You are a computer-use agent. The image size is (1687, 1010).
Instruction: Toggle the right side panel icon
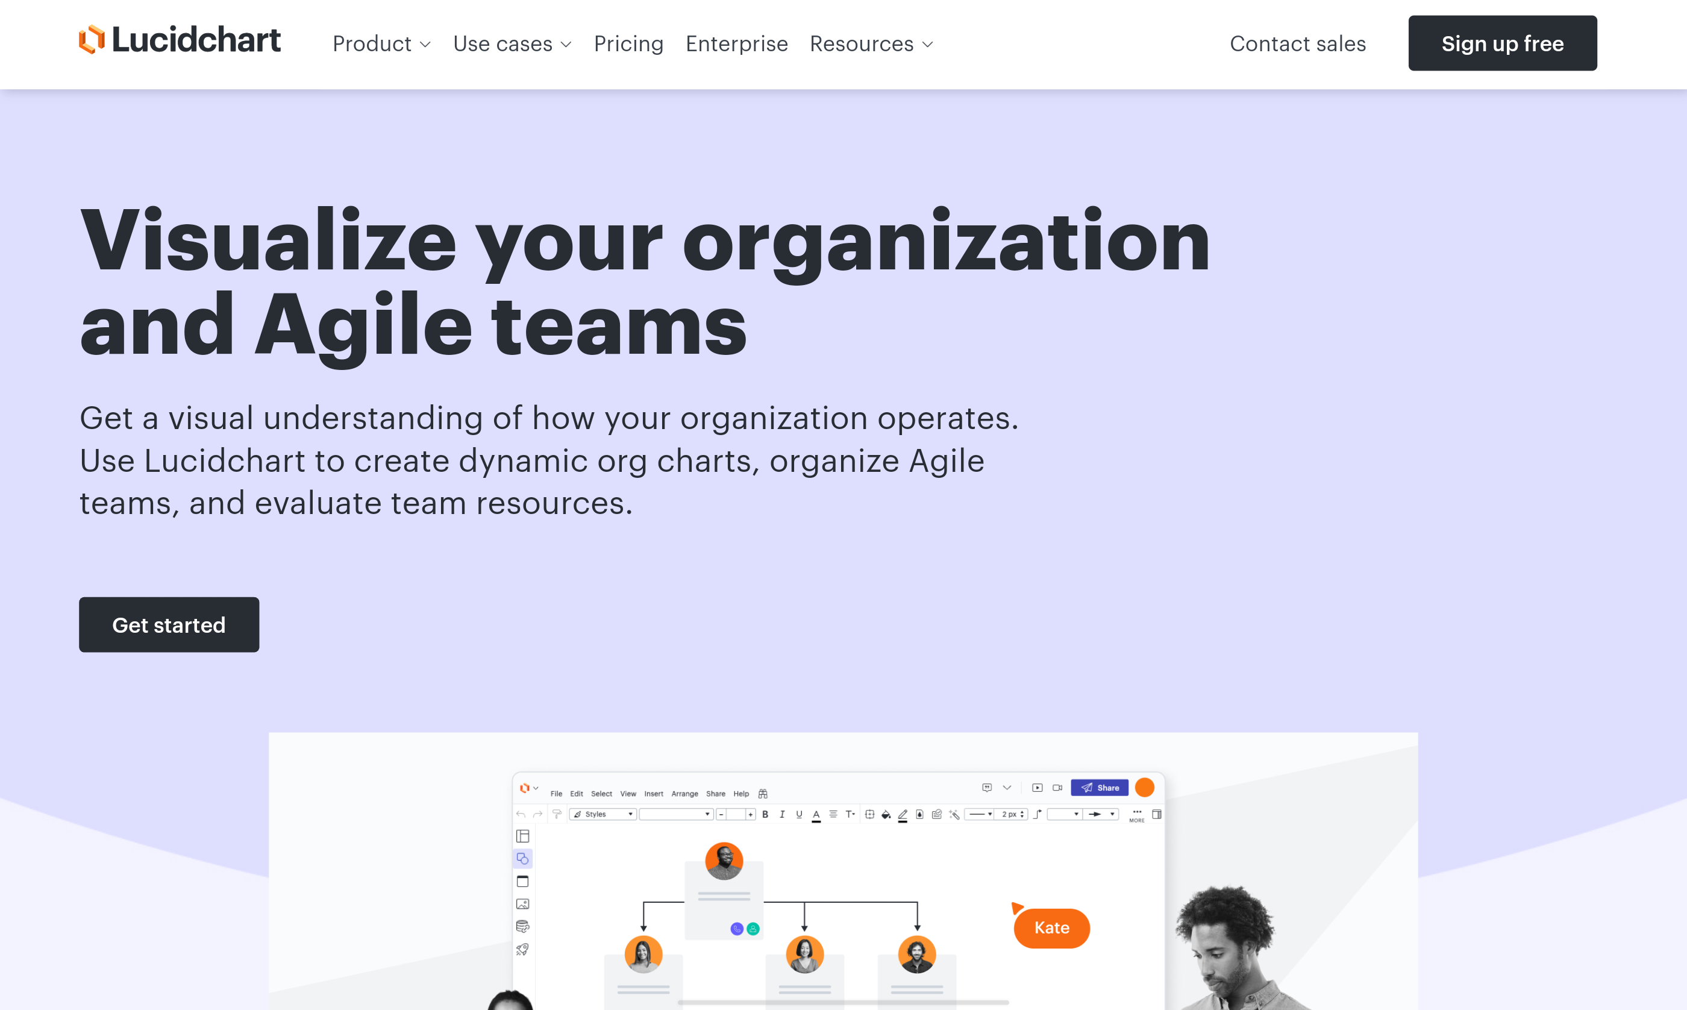point(1157,815)
